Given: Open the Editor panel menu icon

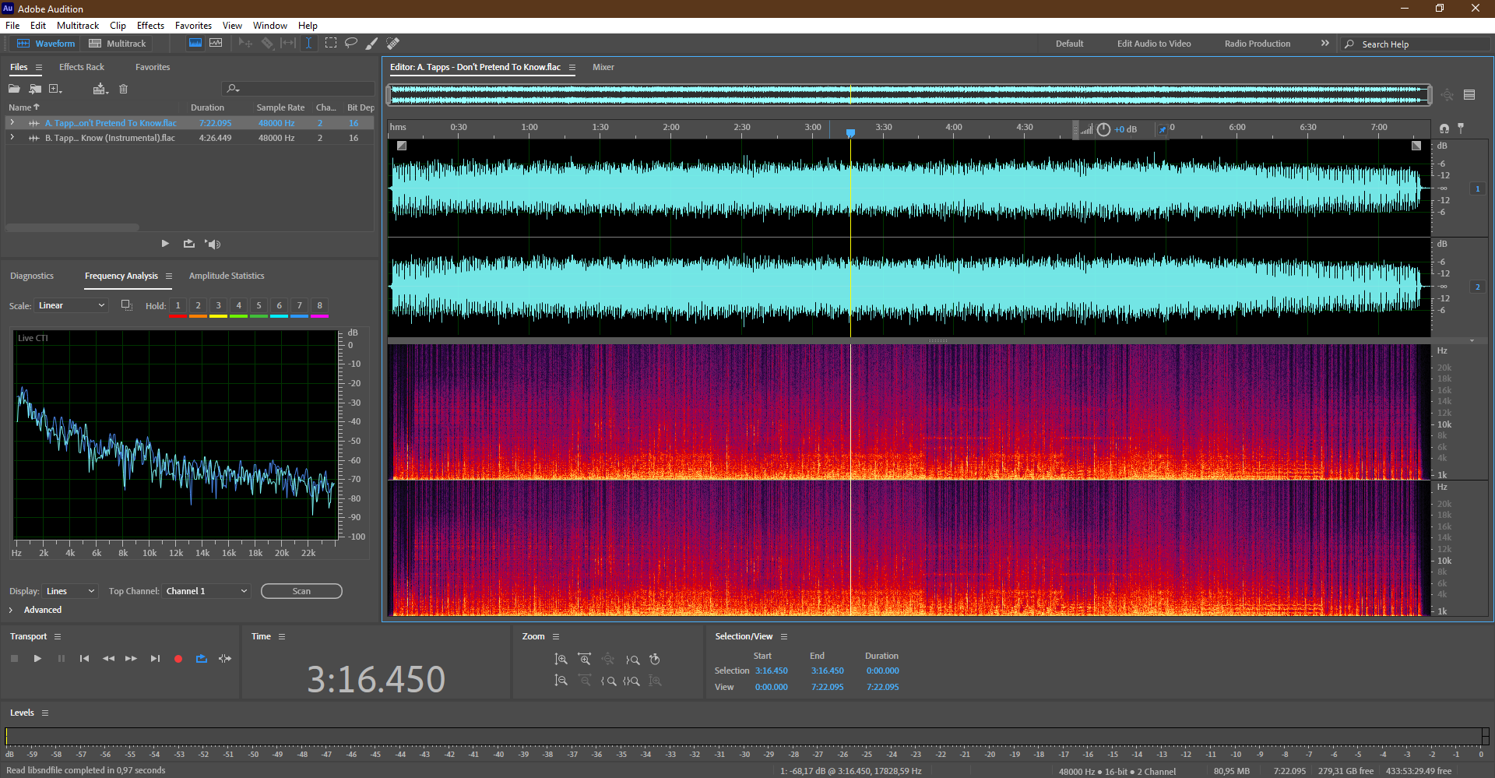Looking at the screenshot, I should point(572,67).
